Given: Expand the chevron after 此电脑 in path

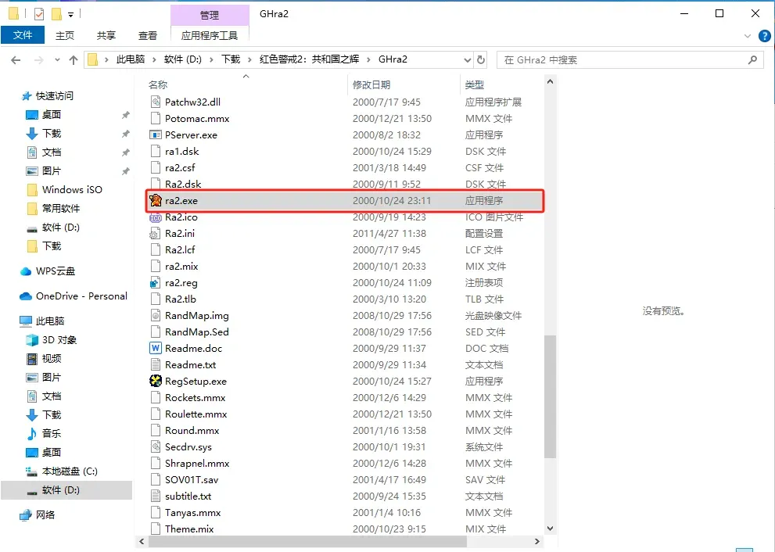Looking at the screenshot, I should (154, 59).
